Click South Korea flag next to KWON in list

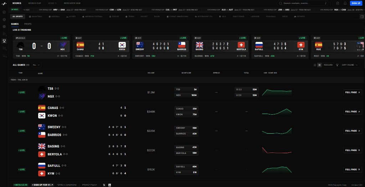pyautogui.click(x=42, y=116)
